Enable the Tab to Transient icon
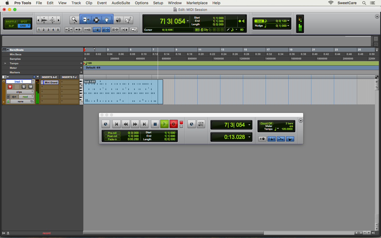This screenshot has height=238, width=381. coord(78,30)
